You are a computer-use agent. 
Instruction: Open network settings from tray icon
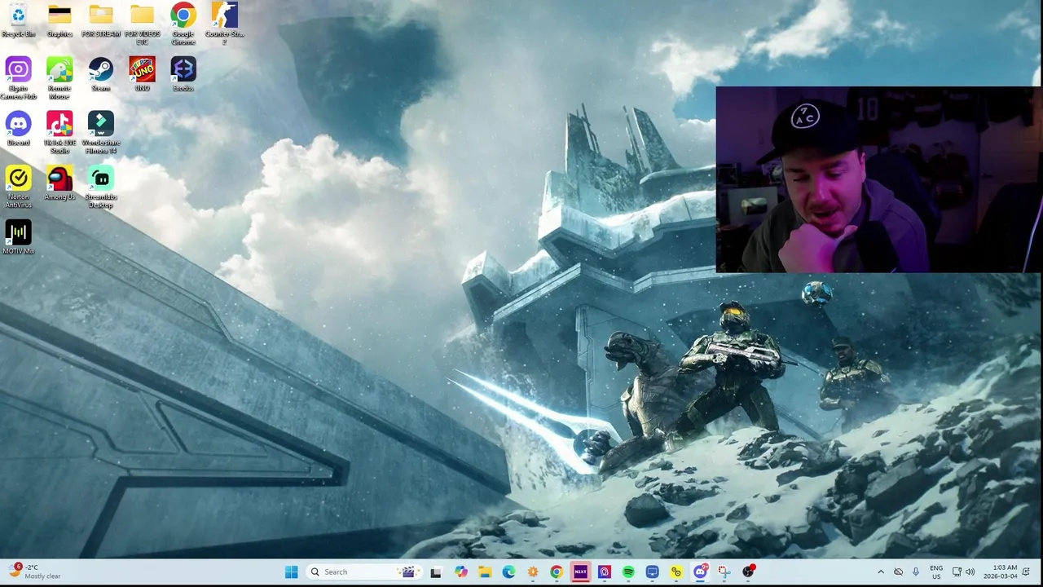[957, 572]
